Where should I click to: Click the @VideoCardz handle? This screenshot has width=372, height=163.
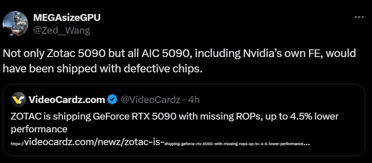point(151,100)
